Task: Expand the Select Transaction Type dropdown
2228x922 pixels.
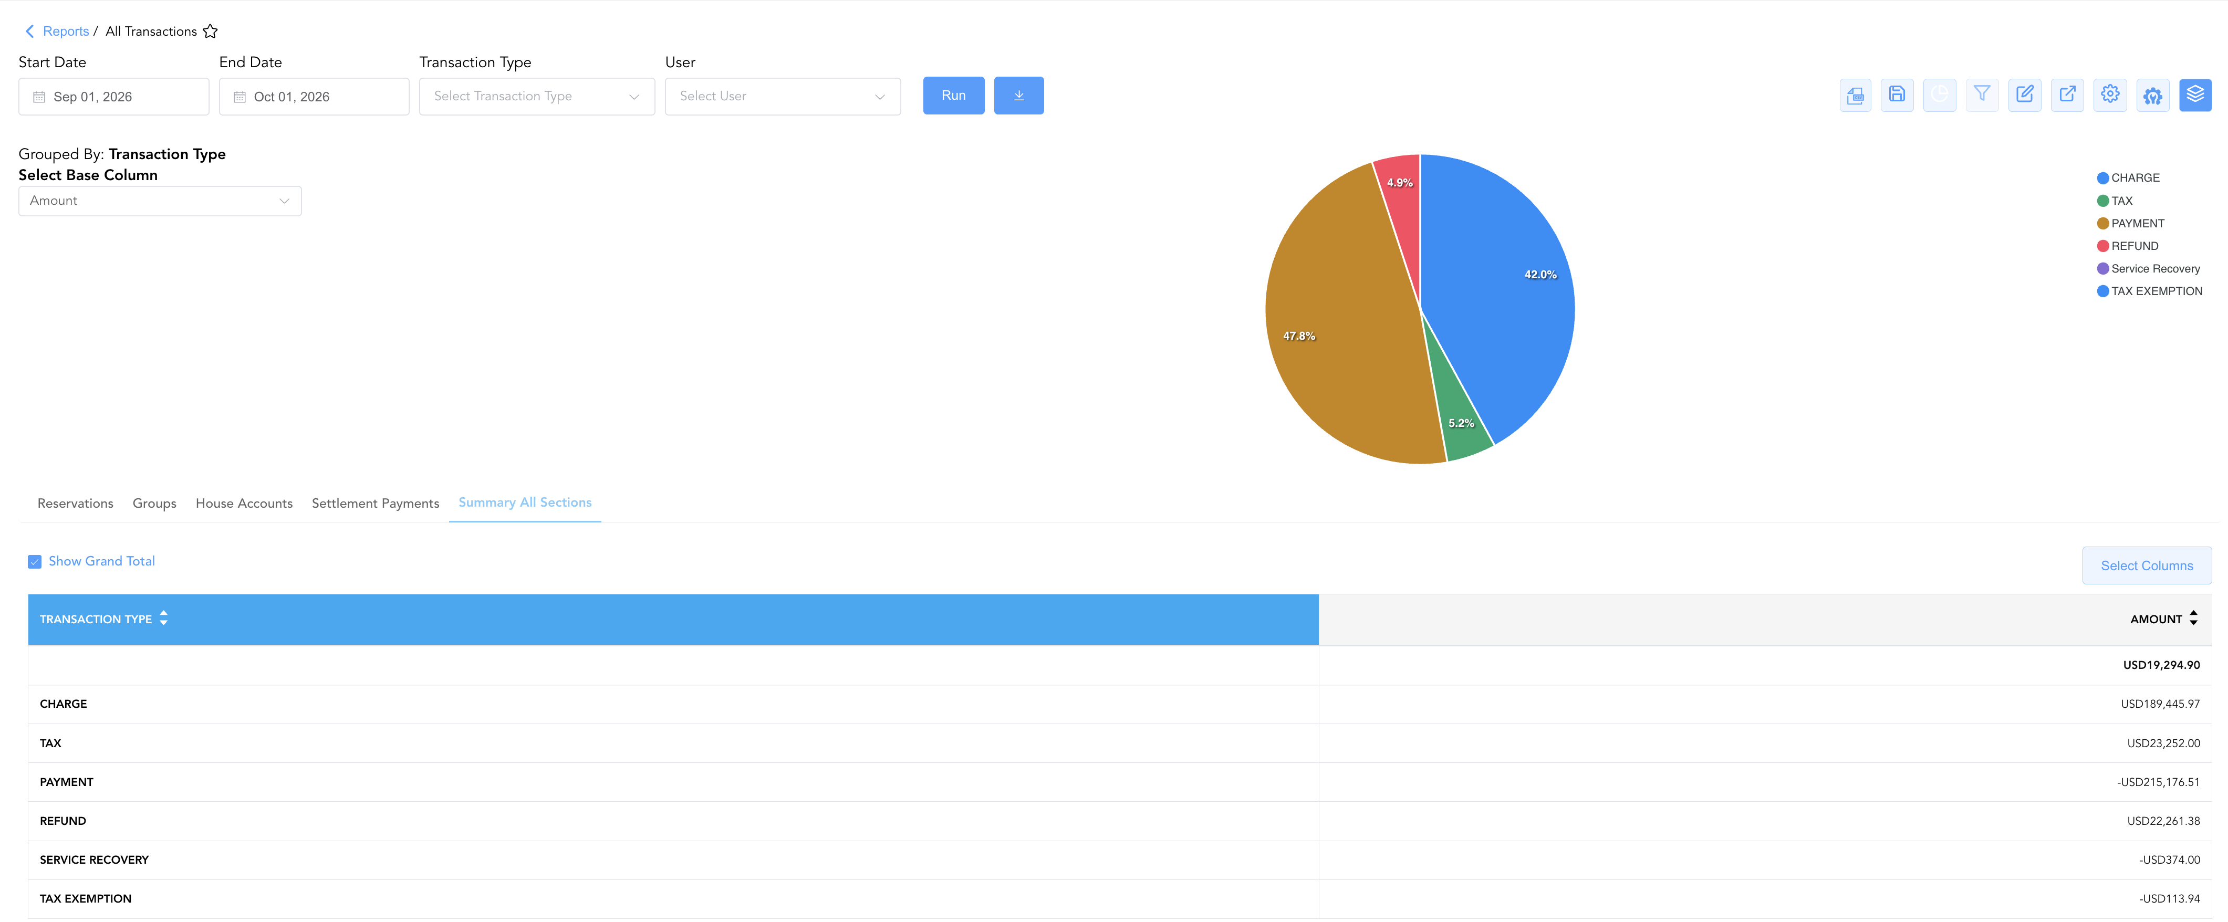Action: pos(537,96)
